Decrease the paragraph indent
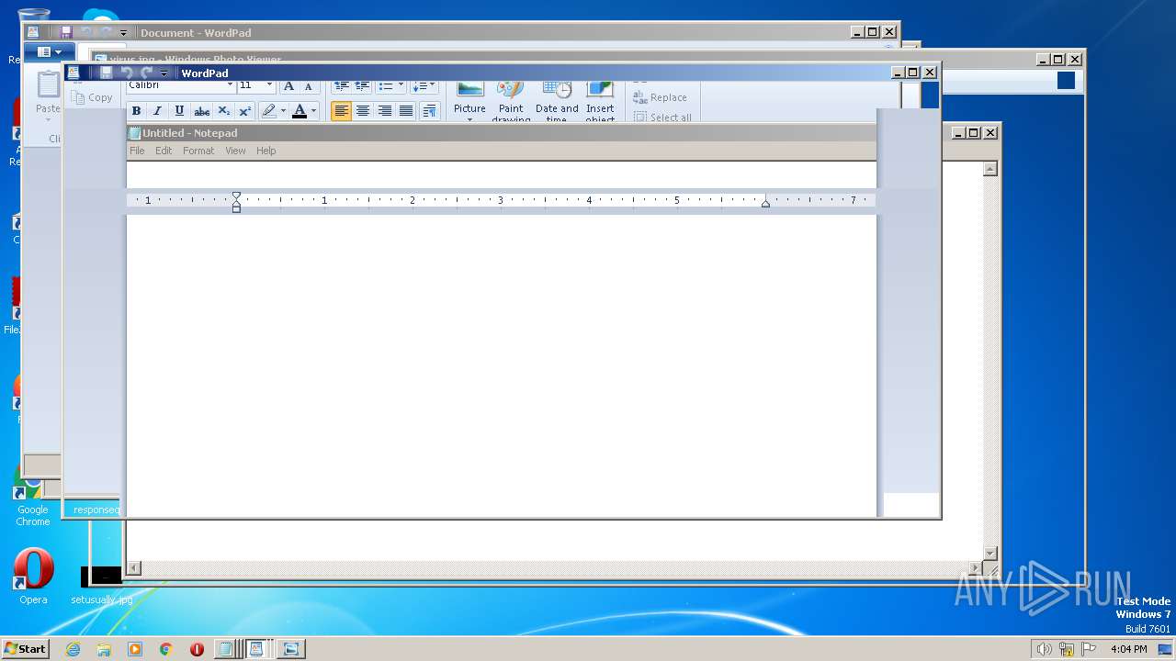This screenshot has height=661, width=1176. click(x=341, y=86)
